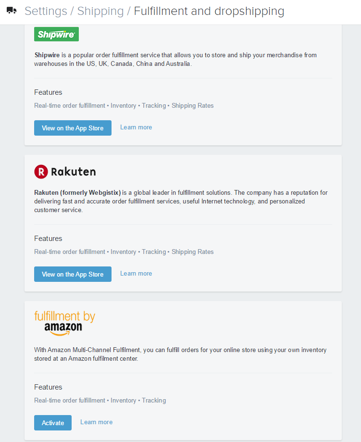361x442 pixels.
Task: Open Learn more link for Amazon fulfillment
Action: (96, 422)
